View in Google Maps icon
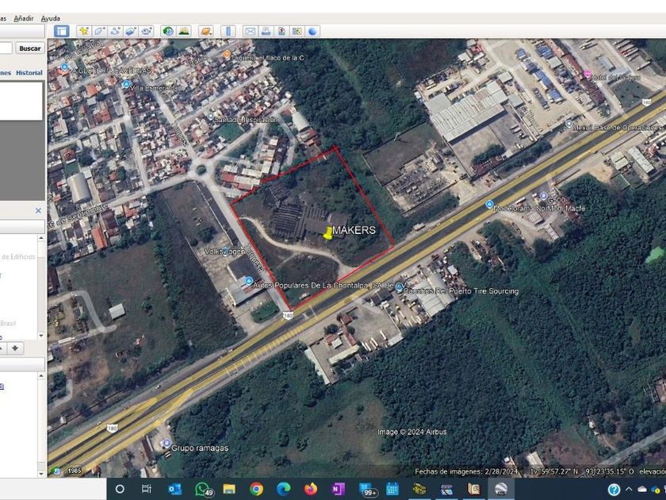Image resolution: width=666 pixels, height=500 pixels. coord(297,31)
